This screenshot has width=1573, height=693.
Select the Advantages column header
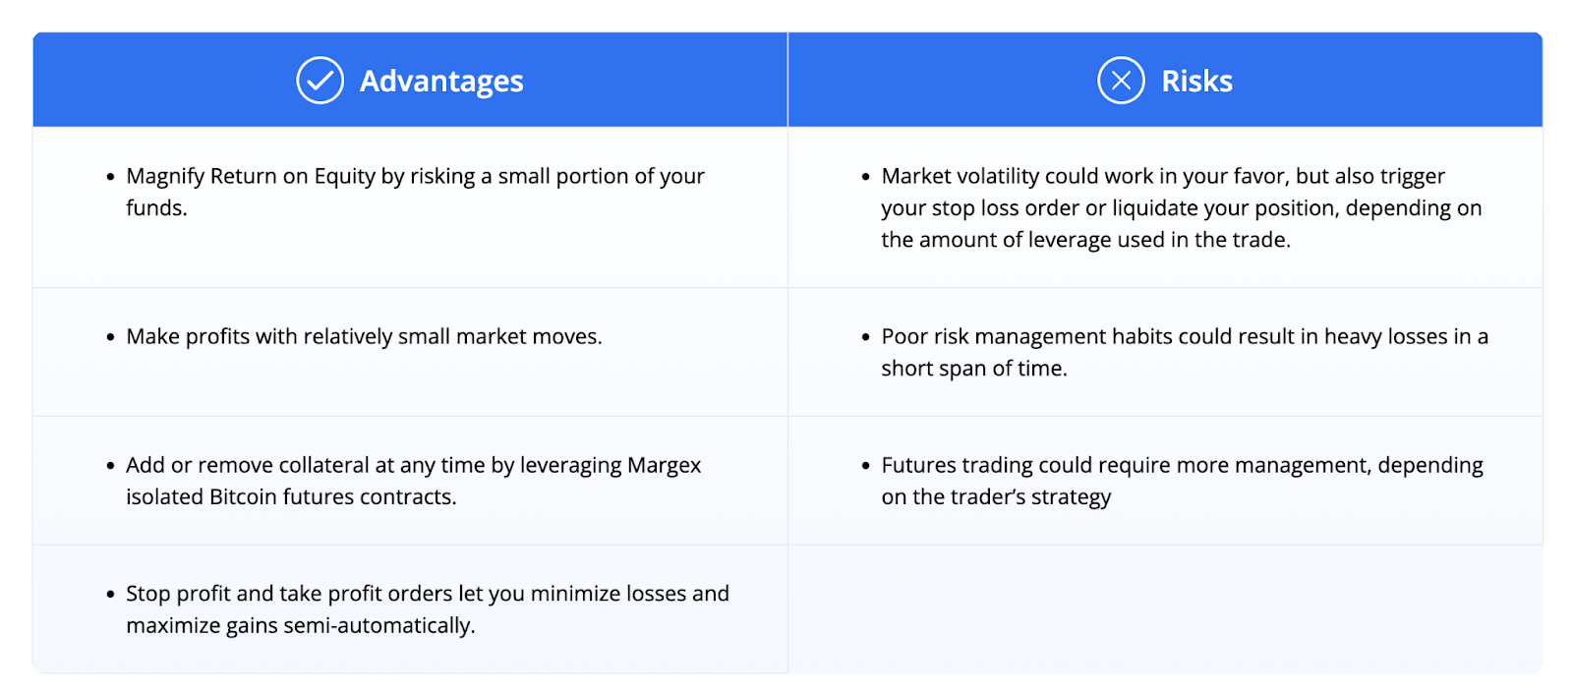pyautogui.click(x=410, y=80)
